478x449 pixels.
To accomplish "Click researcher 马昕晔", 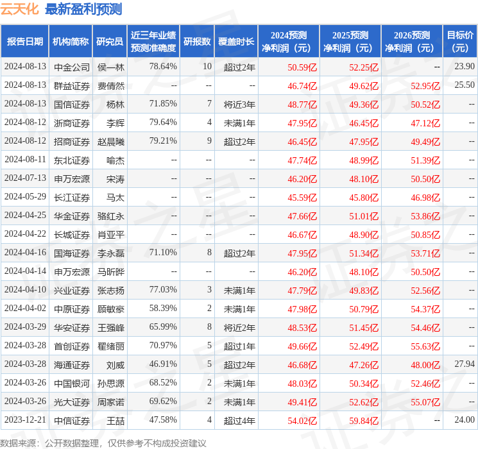I will pyautogui.click(x=111, y=272).
